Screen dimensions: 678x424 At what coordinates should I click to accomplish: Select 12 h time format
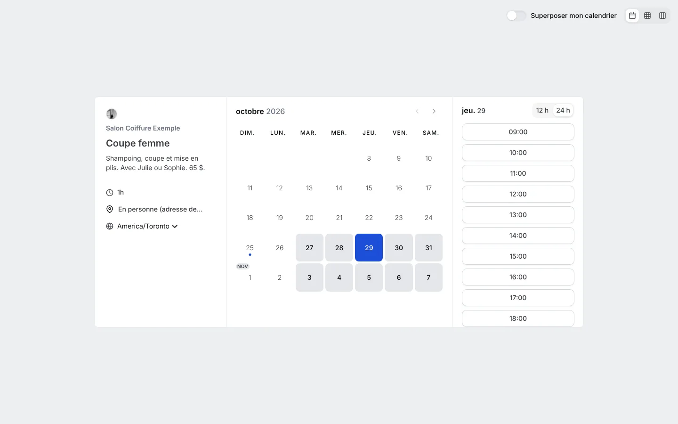542,110
